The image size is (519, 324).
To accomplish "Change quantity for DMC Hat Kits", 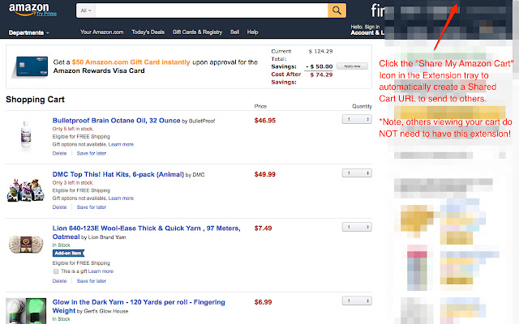I will tap(357, 173).
